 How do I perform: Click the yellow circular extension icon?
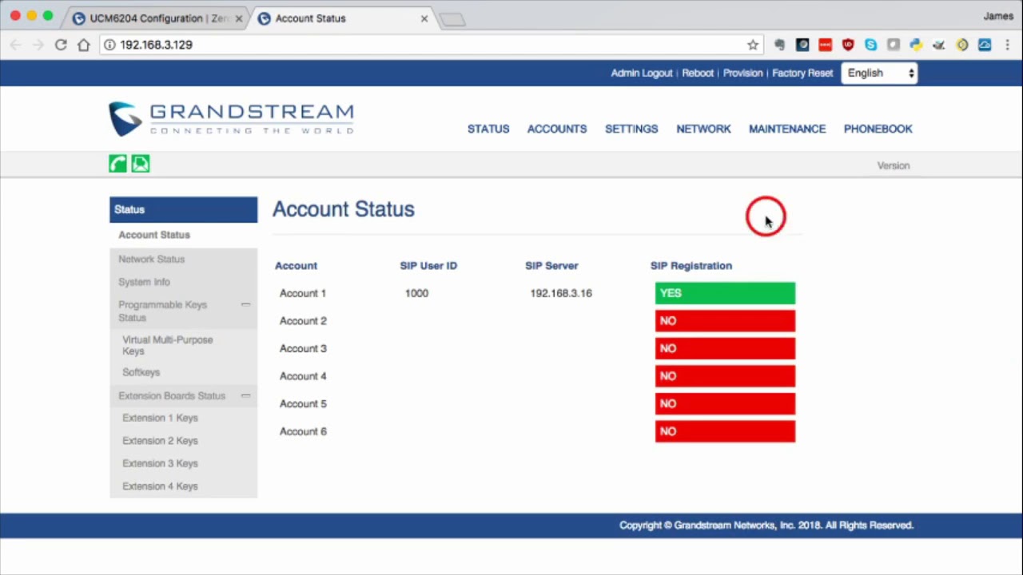tap(962, 45)
